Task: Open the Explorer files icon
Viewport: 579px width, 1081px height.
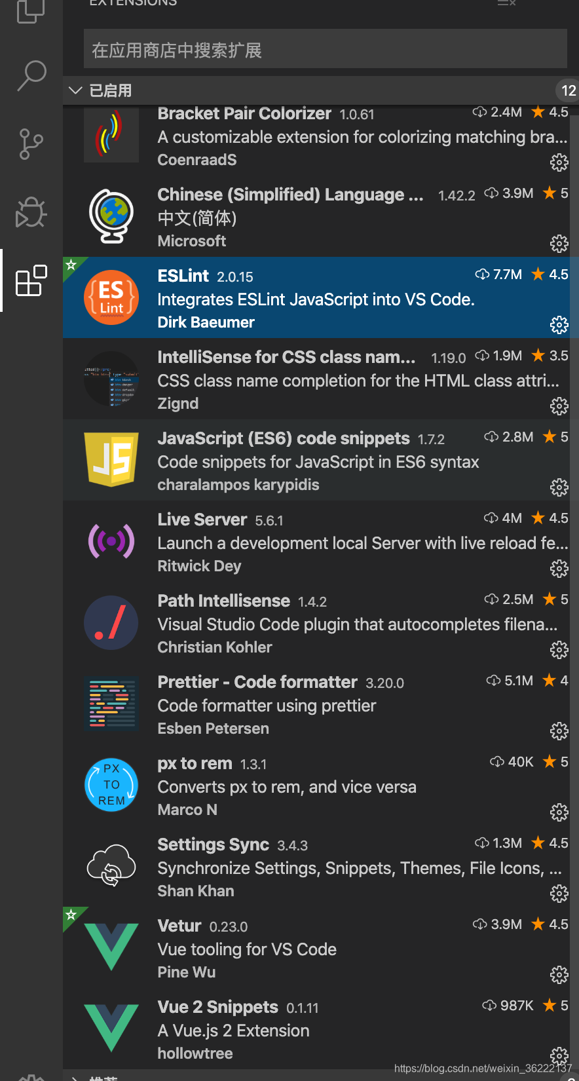Action: 31,10
